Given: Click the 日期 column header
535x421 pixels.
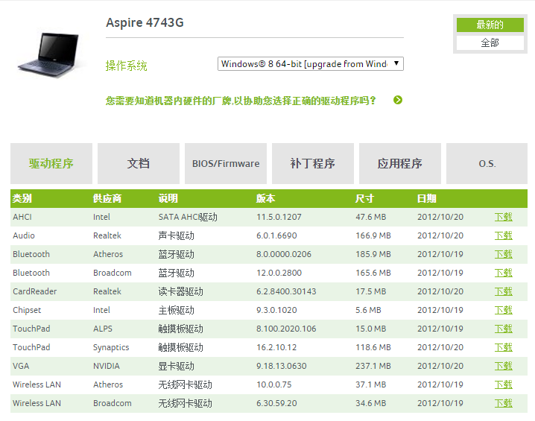Looking at the screenshot, I should point(426,198).
